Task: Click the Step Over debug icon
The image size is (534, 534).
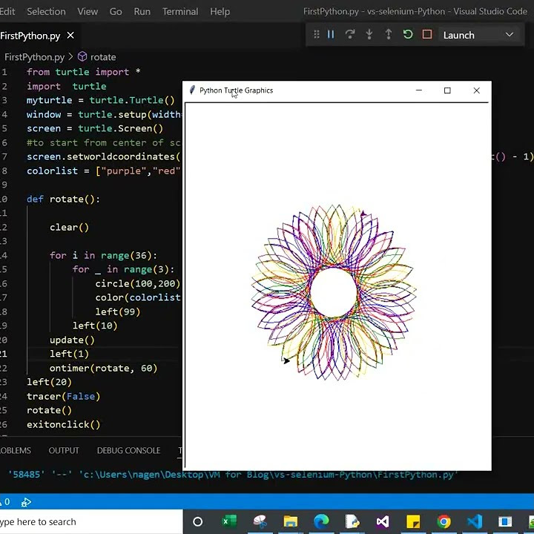Action: 350,34
